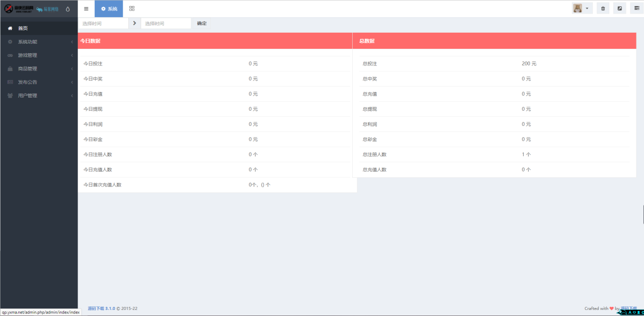644x316 pixels.
Task: Expand the 游戏管理 submenu arrow
Action: point(72,55)
